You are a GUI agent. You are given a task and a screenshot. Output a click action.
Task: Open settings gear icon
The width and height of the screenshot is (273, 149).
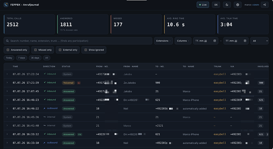pyautogui.click(x=237, y=5)
